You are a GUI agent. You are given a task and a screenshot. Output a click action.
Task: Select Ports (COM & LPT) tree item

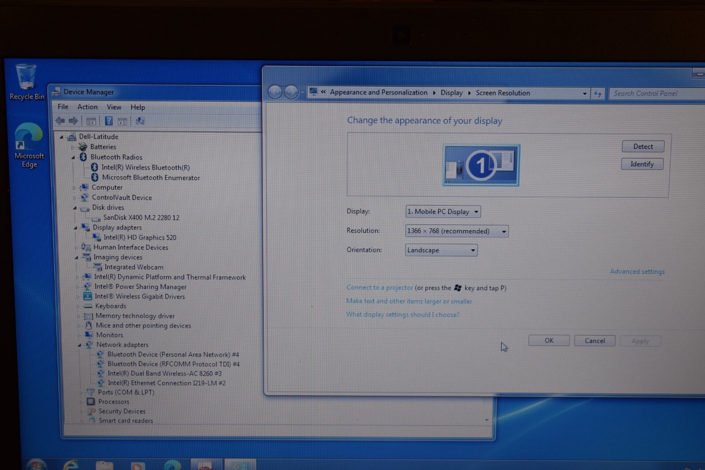(126, 392)
